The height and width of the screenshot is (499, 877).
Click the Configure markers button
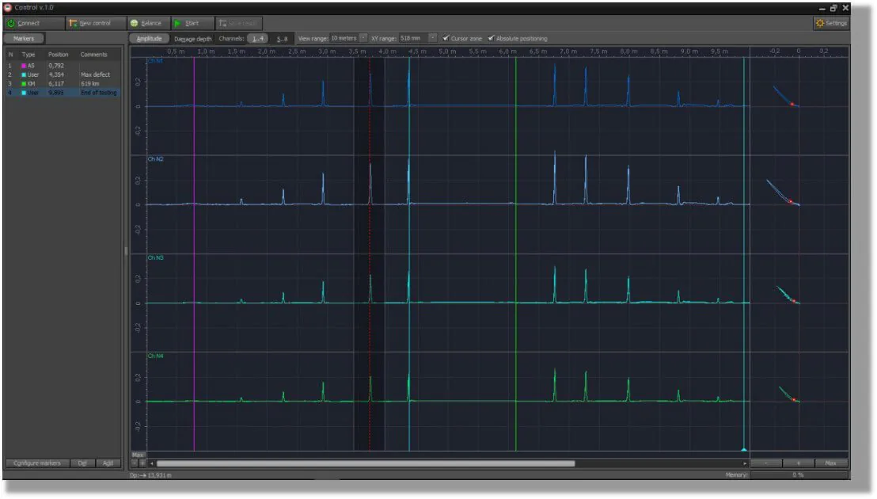[x=37, y=463]
